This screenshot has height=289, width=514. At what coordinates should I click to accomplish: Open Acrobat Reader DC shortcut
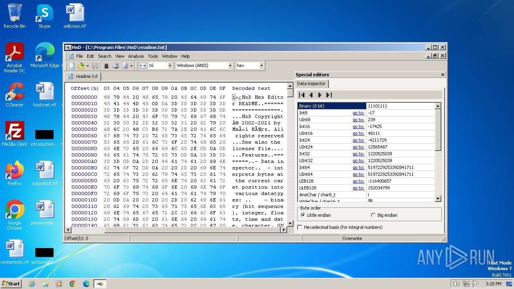point(14,58)
